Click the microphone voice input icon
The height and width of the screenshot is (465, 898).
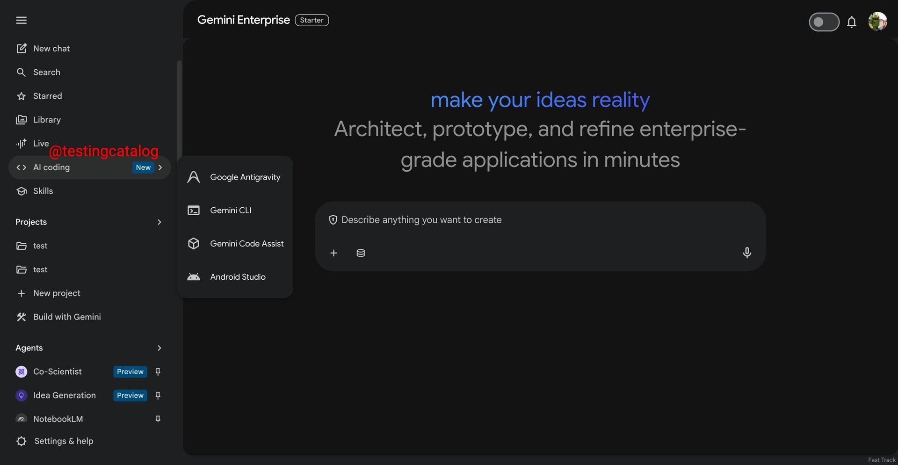pos(746,253)
